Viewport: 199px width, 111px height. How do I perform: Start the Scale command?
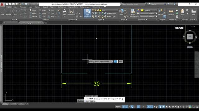coord(42,17)
